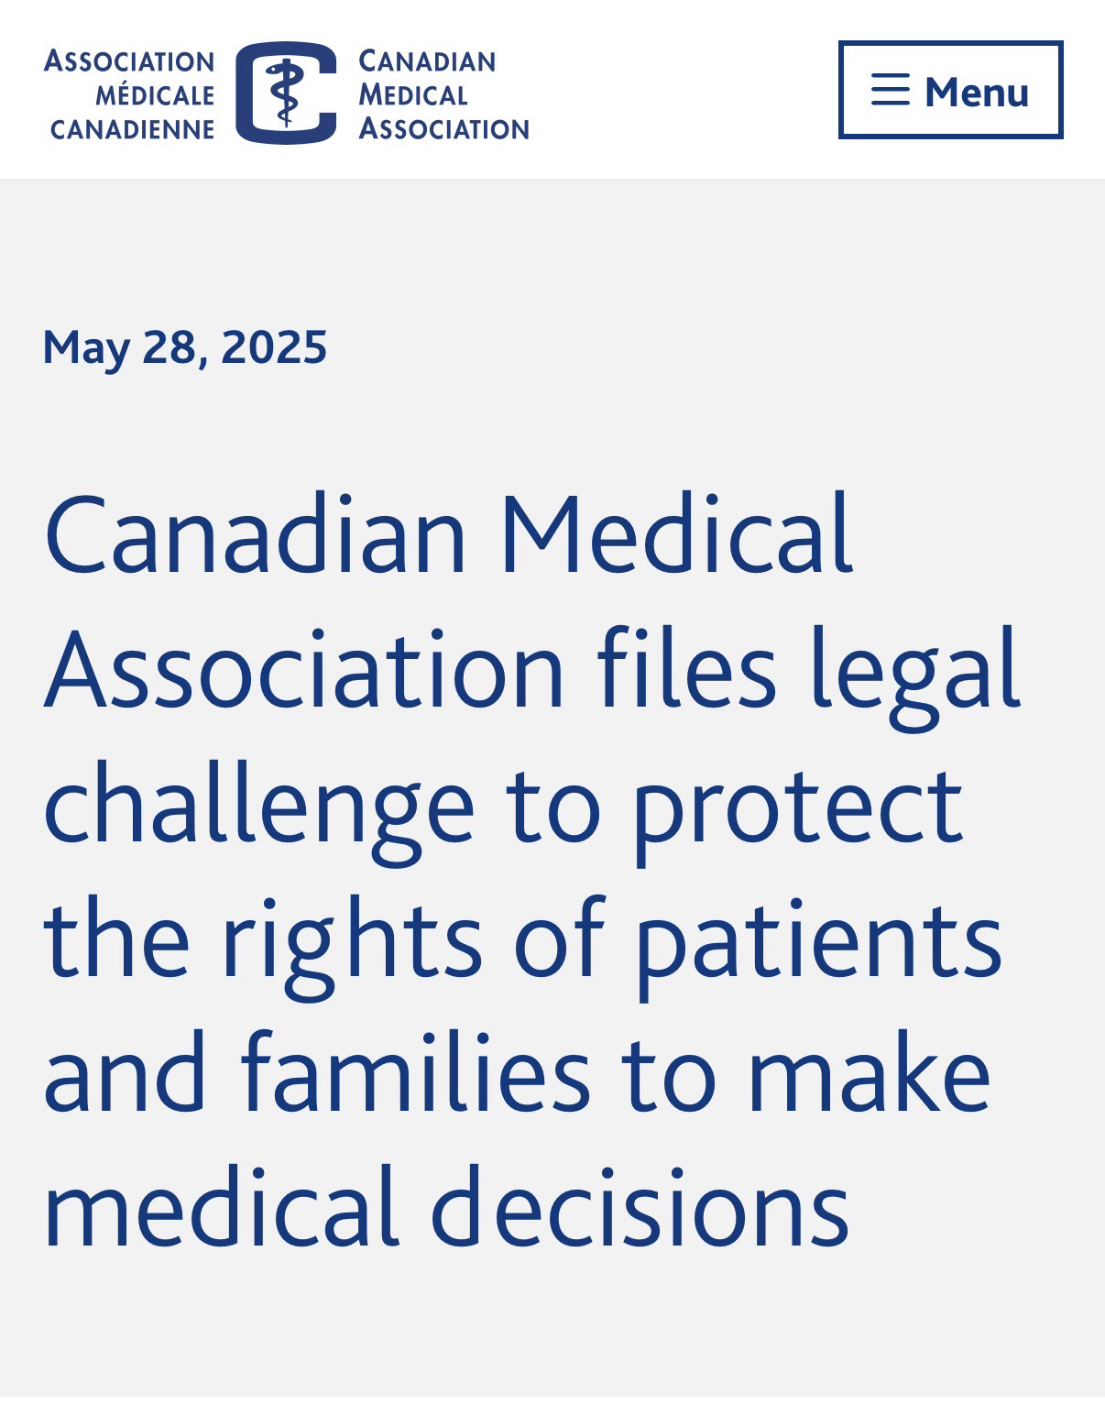Click the word ASSOCIATION in the French logo
Screen dimensions: 1105x1427
pos(129,61)
